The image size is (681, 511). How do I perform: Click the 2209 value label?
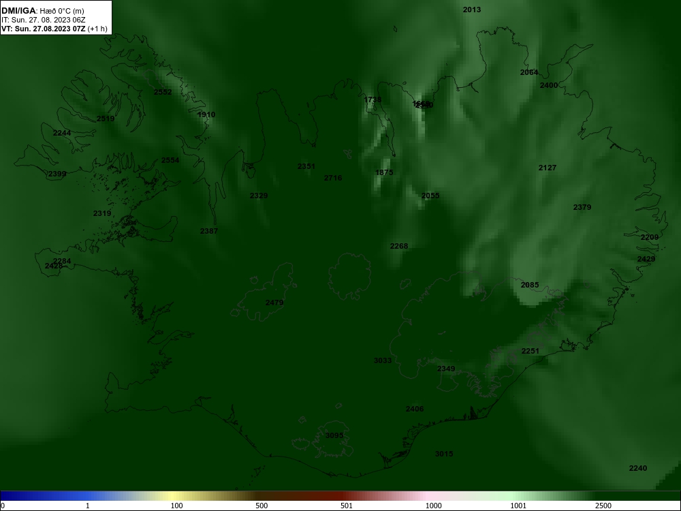[x=649, y=237]
